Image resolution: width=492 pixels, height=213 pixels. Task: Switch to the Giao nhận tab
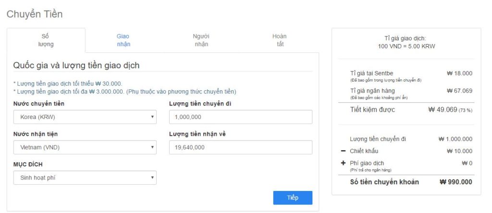click(123, 40)
